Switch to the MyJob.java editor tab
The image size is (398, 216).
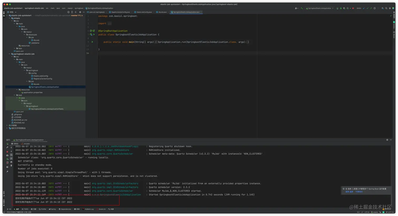[162, 12]
